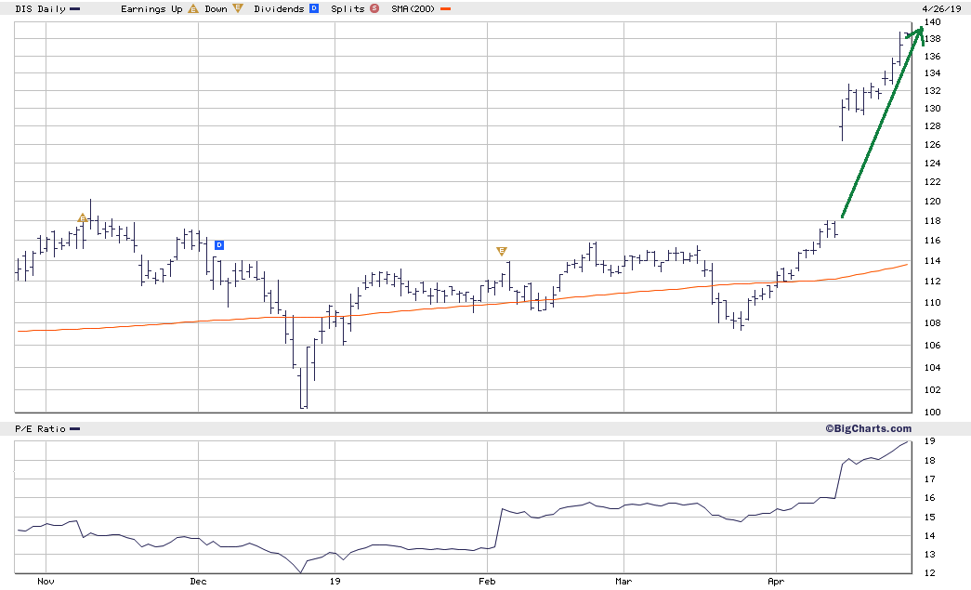Click the 'Nov' month label on time axis
Viewport: 971px width, 590px height.
(46, 581)
